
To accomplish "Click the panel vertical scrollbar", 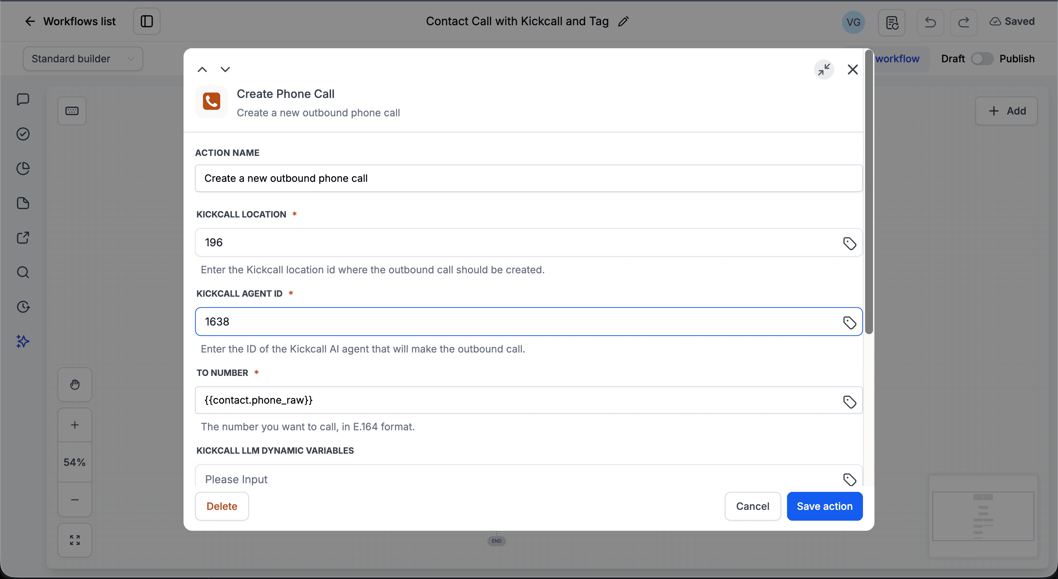I will (x=869, y=192).
